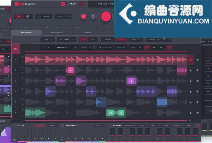The image size is (212, 143).
Task: Shift the pattern right with right arrow
Action: pos(73,39)
